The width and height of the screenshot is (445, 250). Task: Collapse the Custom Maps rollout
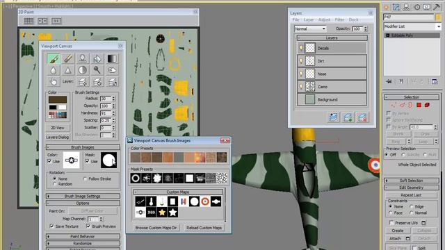[178, 192]
